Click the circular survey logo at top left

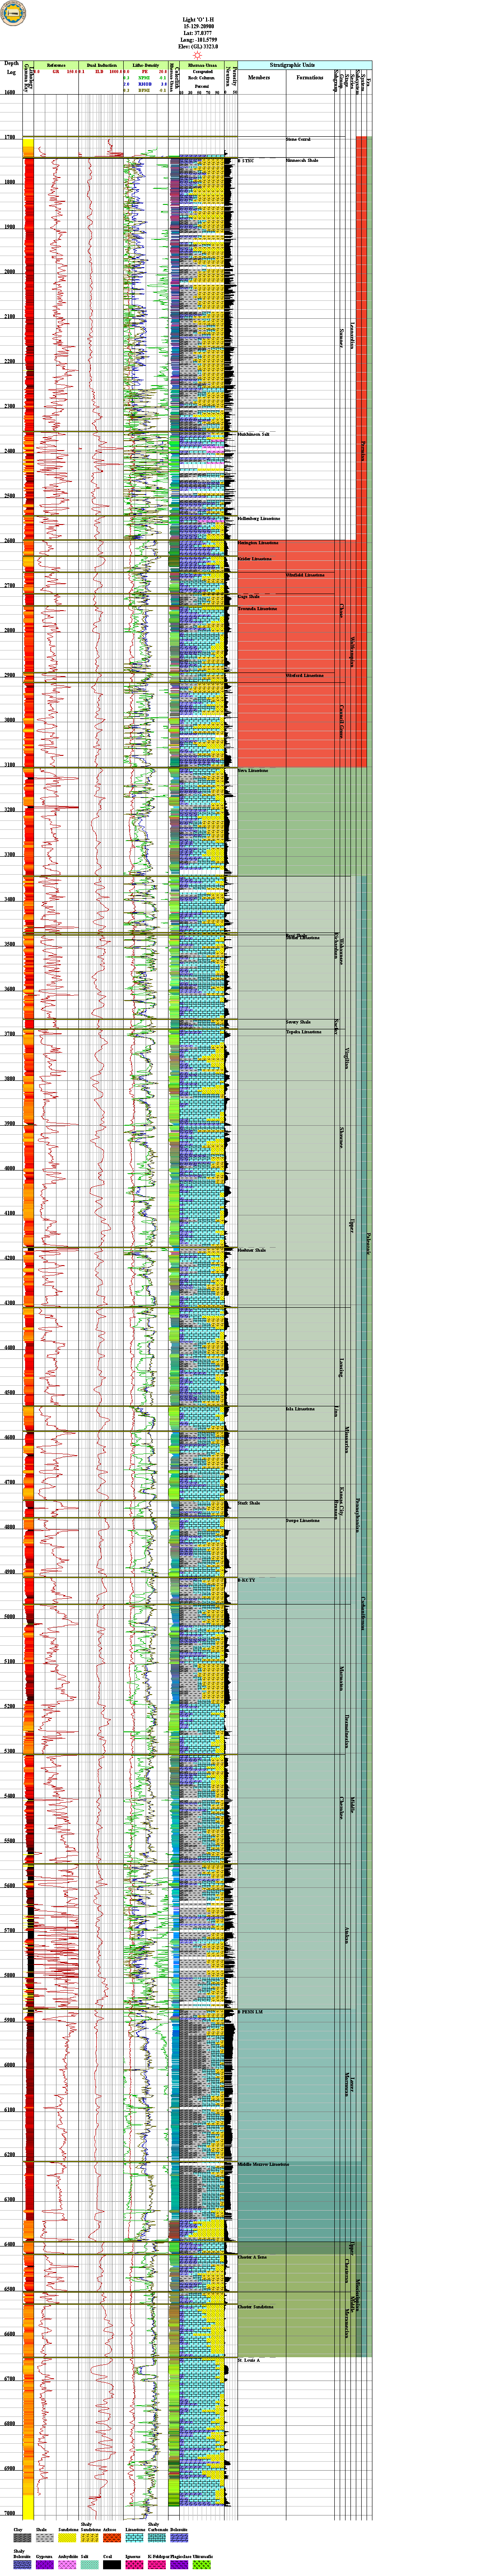[12, 13]
